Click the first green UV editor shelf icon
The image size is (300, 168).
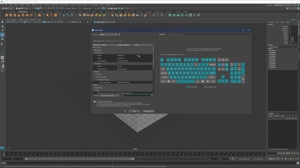pos(170,15)
